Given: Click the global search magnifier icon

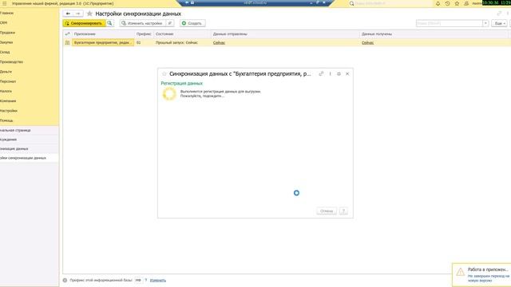Looking at the screenshot, I should (351, 3).
